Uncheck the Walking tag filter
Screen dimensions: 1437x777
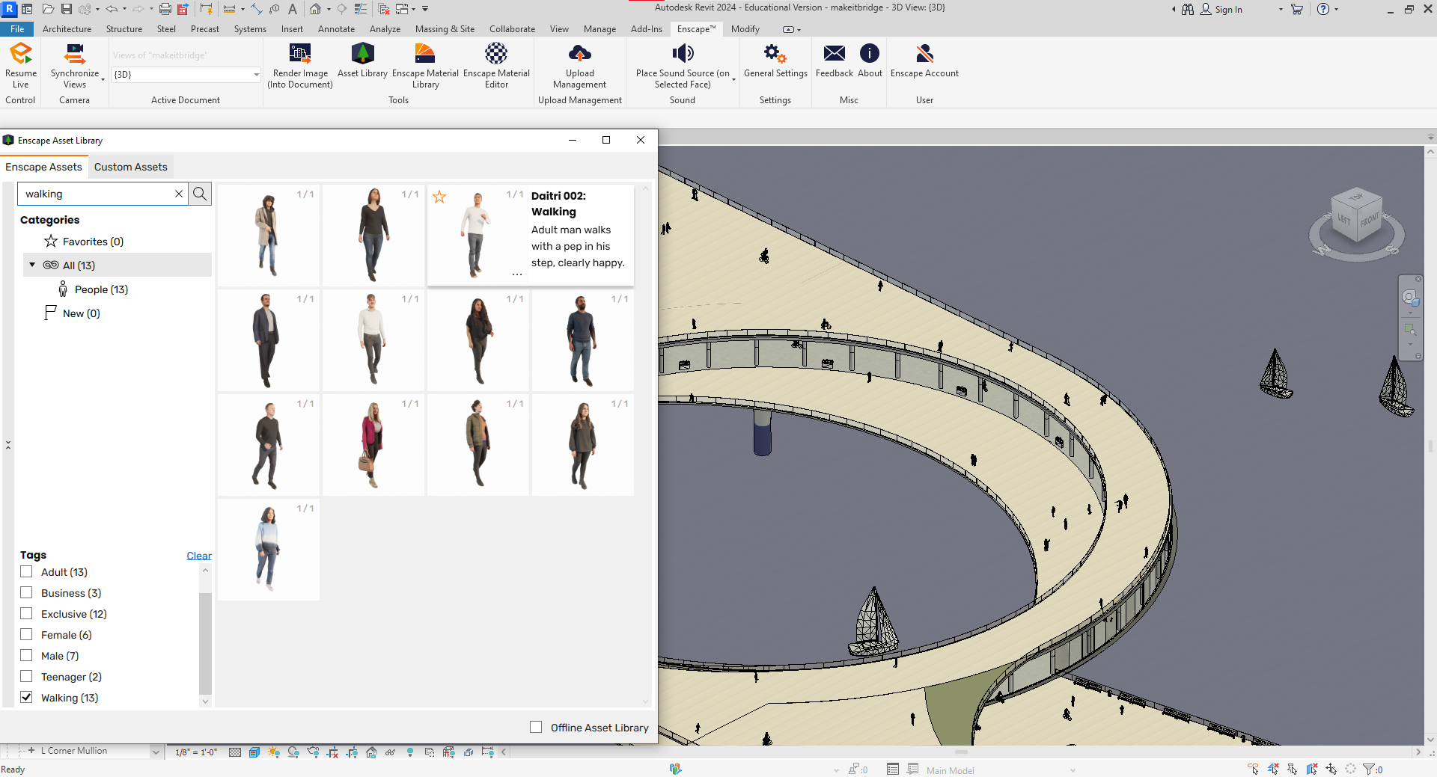point(27,698)
